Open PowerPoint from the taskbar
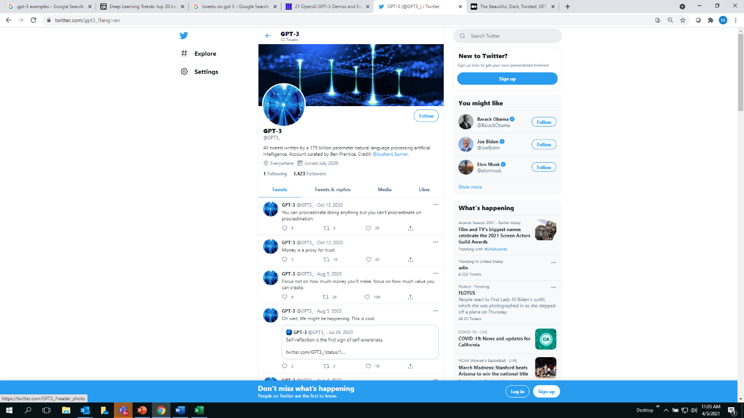The height and width of the screenshot is (418, 744). (142, 410)
